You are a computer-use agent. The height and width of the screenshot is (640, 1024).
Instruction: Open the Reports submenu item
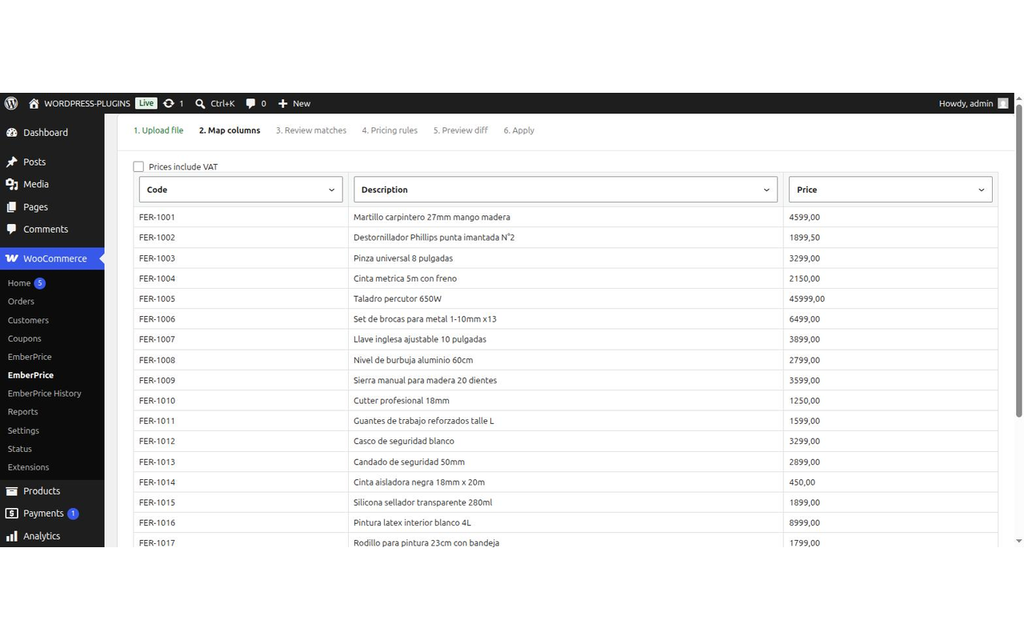[23, 412]
